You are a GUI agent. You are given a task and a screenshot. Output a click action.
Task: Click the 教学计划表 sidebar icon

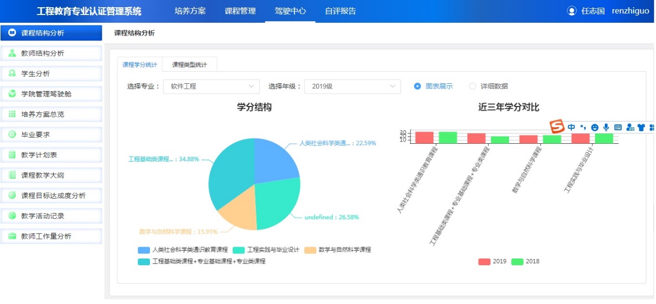[x=12, y=155]
